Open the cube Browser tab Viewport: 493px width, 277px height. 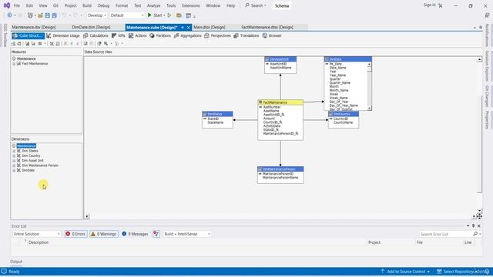pos(272,36)
